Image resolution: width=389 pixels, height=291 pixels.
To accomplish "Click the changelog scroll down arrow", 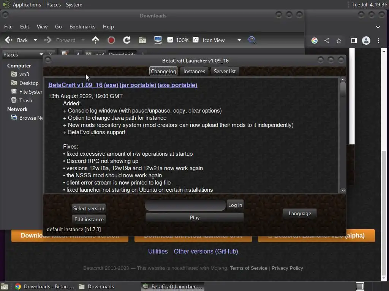I will pos(343,191).
